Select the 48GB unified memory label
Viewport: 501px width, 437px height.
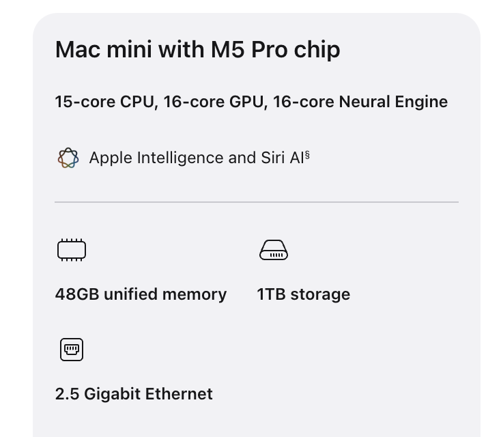click(141, 294)
